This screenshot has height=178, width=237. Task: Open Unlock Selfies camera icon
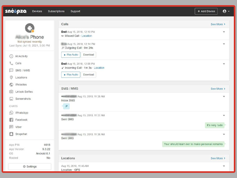tap(11, 92)
